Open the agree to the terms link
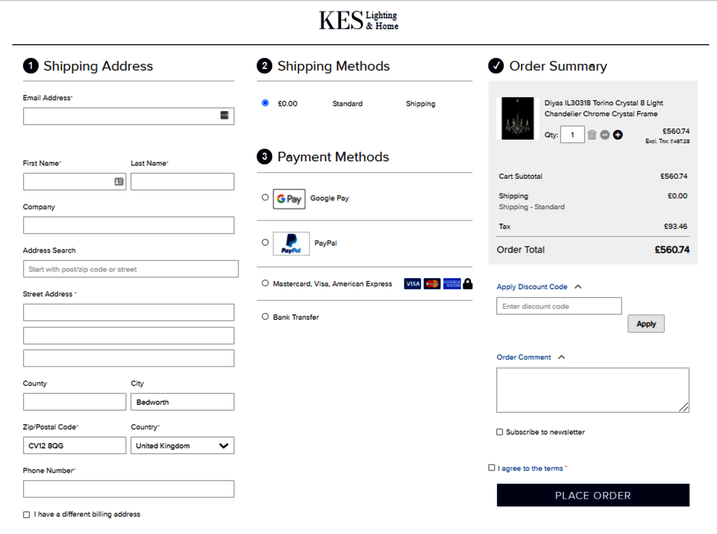The width and height of the screenshot is (717, 534). [530, 468]
